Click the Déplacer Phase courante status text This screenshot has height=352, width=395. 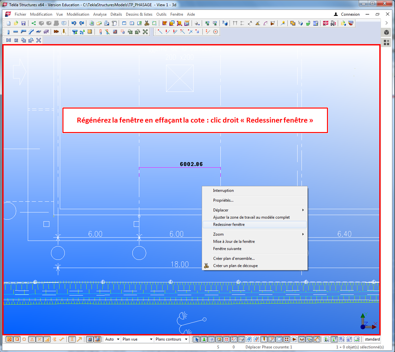tap(269, 347)
